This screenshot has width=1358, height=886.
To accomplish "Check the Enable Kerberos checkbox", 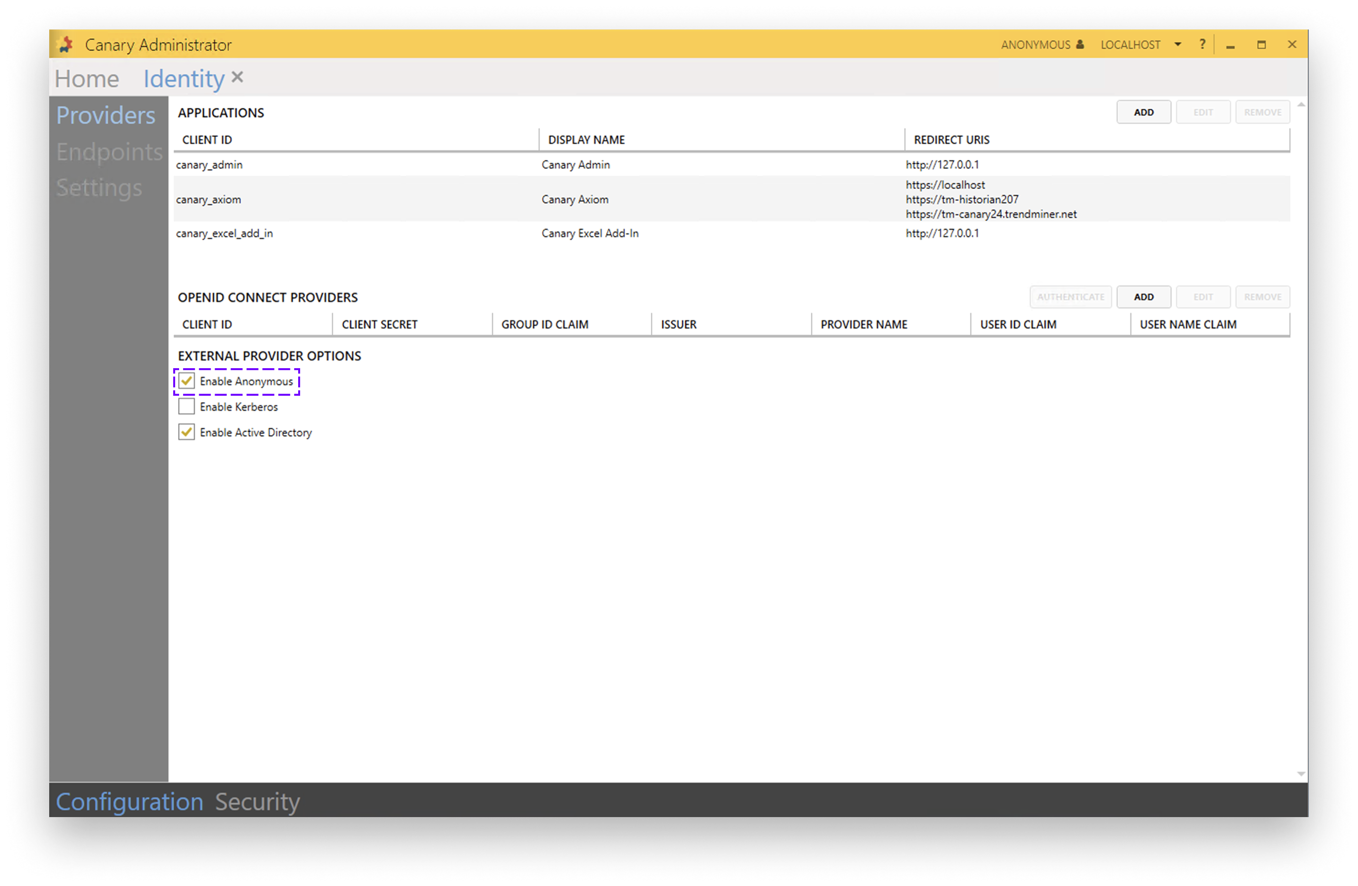I will point(186,407).
